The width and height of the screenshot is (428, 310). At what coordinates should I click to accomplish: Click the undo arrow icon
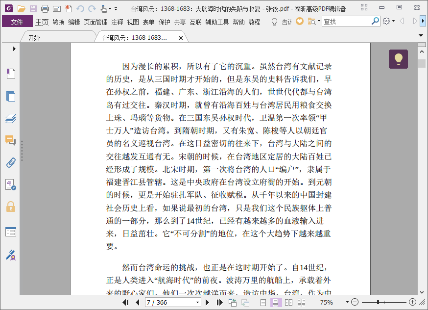(x=80, y=9)
